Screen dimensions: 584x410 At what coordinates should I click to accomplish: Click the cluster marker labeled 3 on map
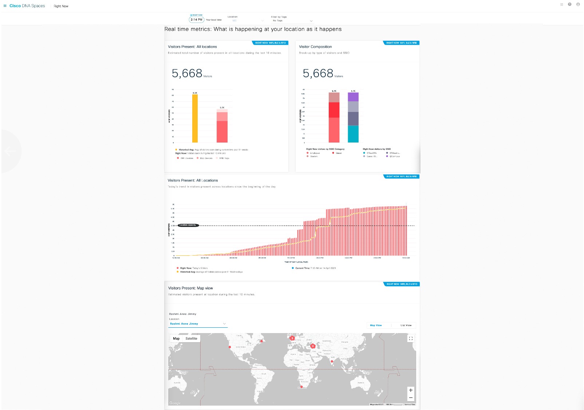click(292, 338)
